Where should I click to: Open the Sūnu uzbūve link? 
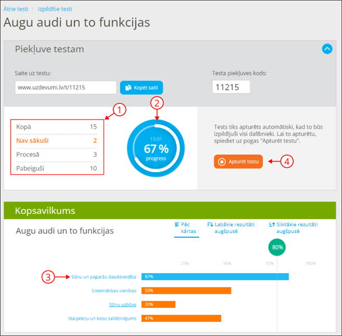pos(123,305)
